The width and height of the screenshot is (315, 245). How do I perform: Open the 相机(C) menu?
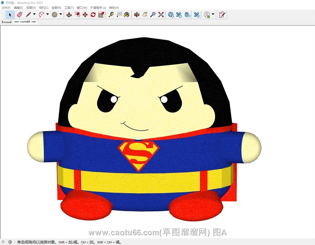44,8
